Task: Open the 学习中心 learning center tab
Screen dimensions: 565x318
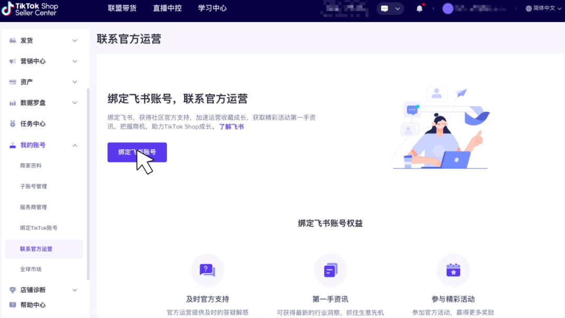Action: click(x=212, y=8)
